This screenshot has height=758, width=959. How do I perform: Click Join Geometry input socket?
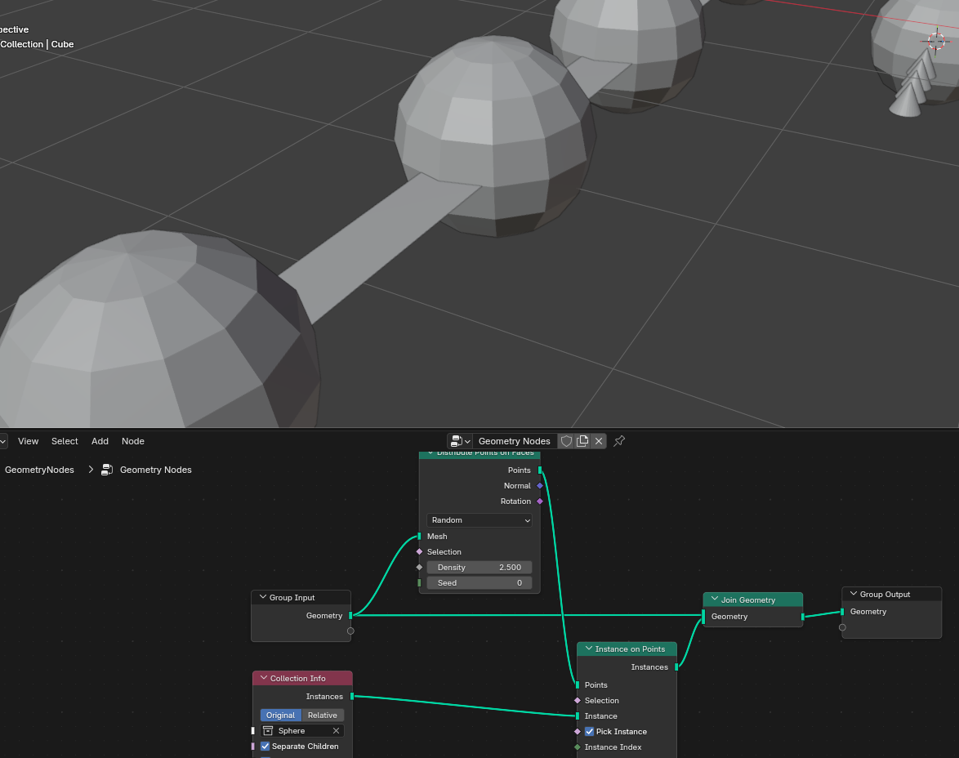pyautogui.click(x=703, y=617)
